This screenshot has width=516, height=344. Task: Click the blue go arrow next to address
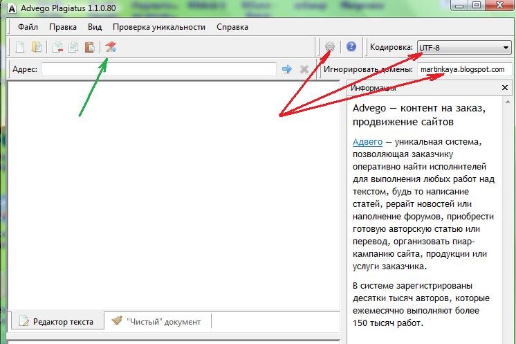click(x=287, y=69)
